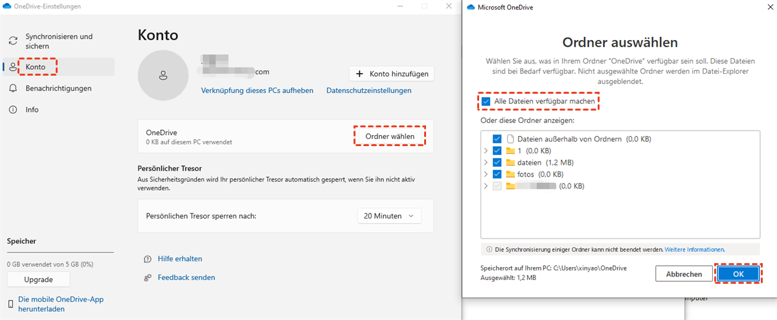Click the Hilfe erhalten link
This screenshot has width=777, height=320.
click(180, 259)
